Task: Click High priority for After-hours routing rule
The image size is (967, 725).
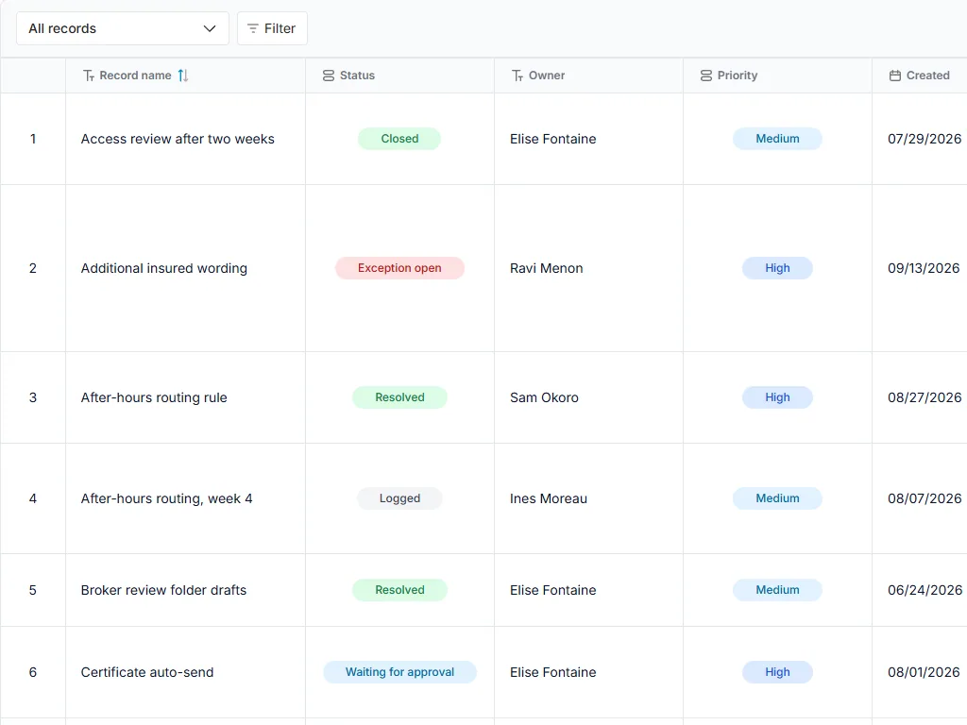Action: [x=778, y=397]
